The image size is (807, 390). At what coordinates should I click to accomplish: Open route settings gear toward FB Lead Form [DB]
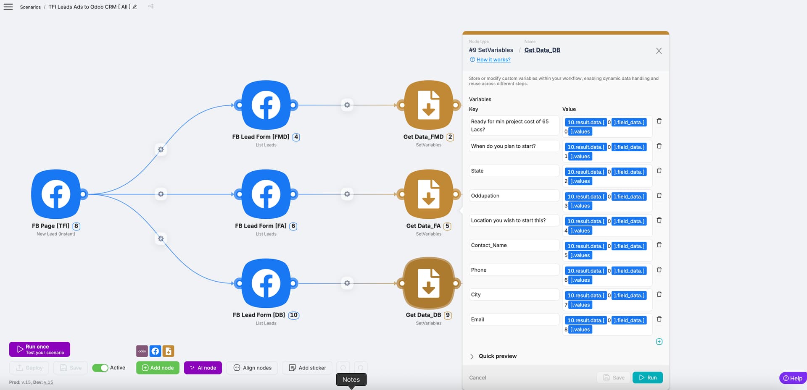[161, 238]
